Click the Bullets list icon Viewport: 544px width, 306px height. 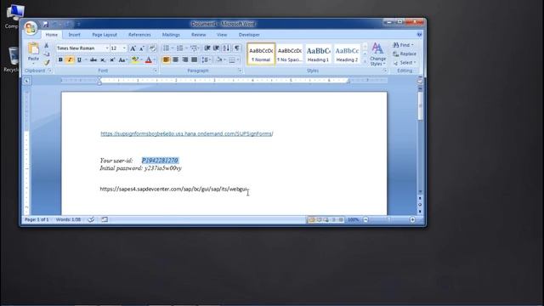[167, 48]
